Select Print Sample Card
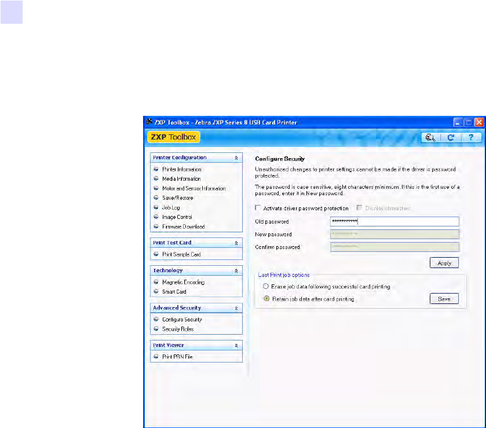 181,254
